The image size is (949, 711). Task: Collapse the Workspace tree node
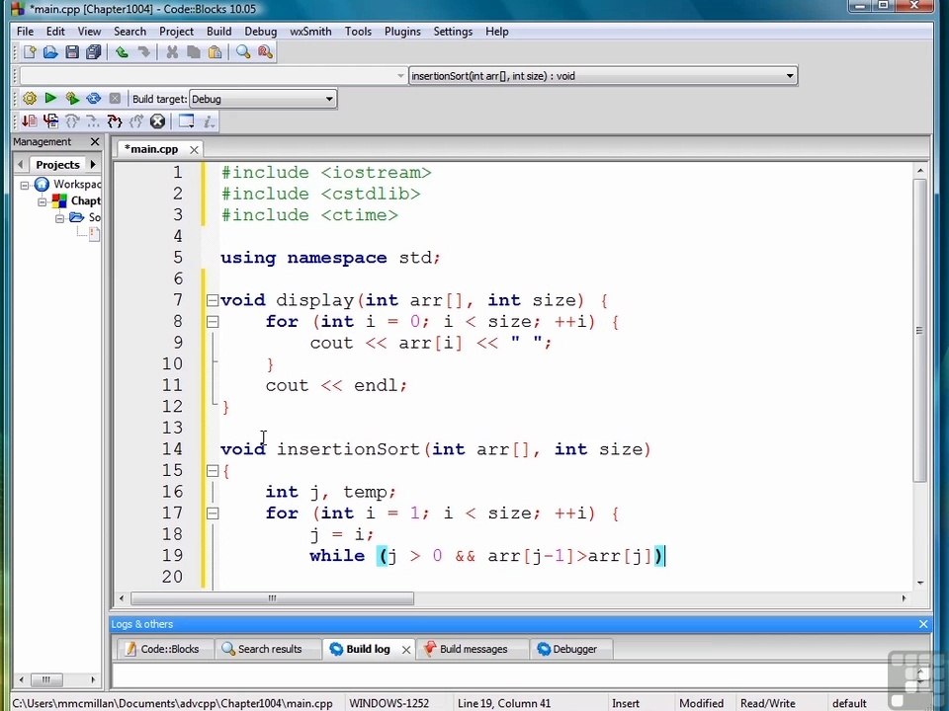pyautogui.click(x=25, y=185)
